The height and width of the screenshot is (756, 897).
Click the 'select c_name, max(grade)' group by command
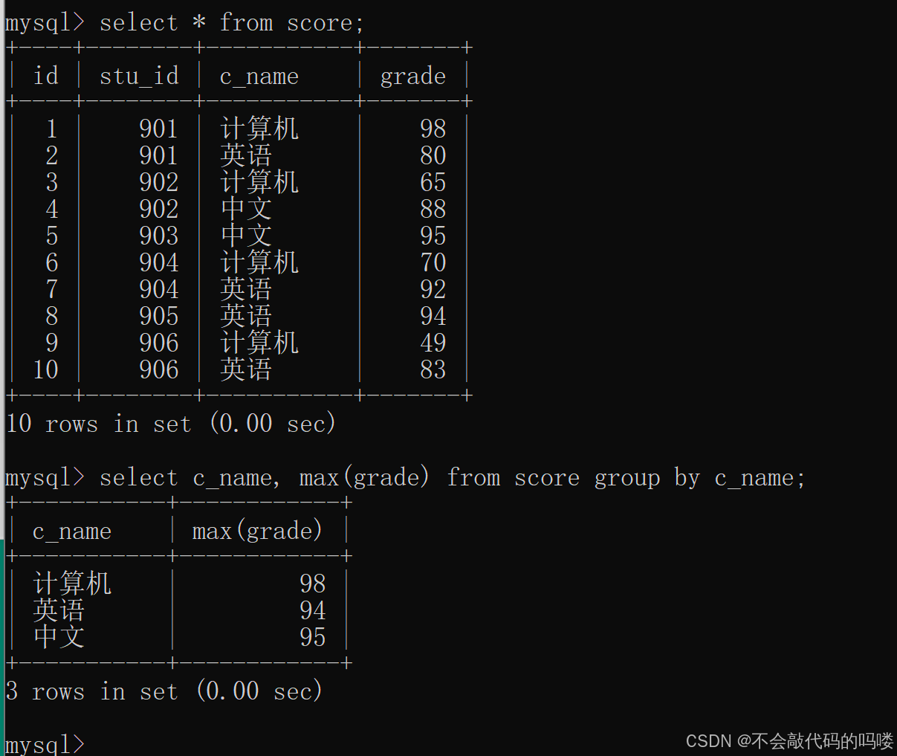click(453, 477)
